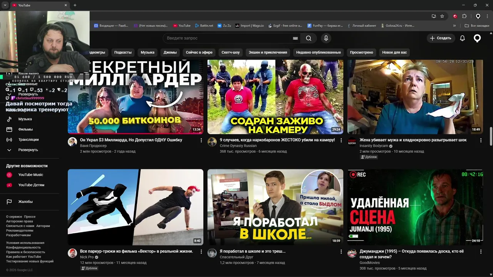Image resolution: width=493 pixels, height=277 pixels.
Task: Open Ваня Продюсер channel avatar
Action: point(72,142)
